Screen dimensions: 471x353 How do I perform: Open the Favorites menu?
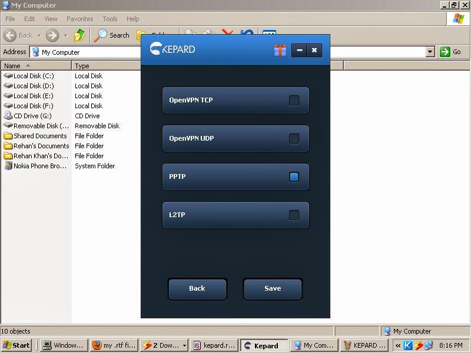(80, 19)
